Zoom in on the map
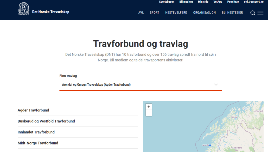The width and height of the screenshot is (268, 152). (x=149, y=107)
